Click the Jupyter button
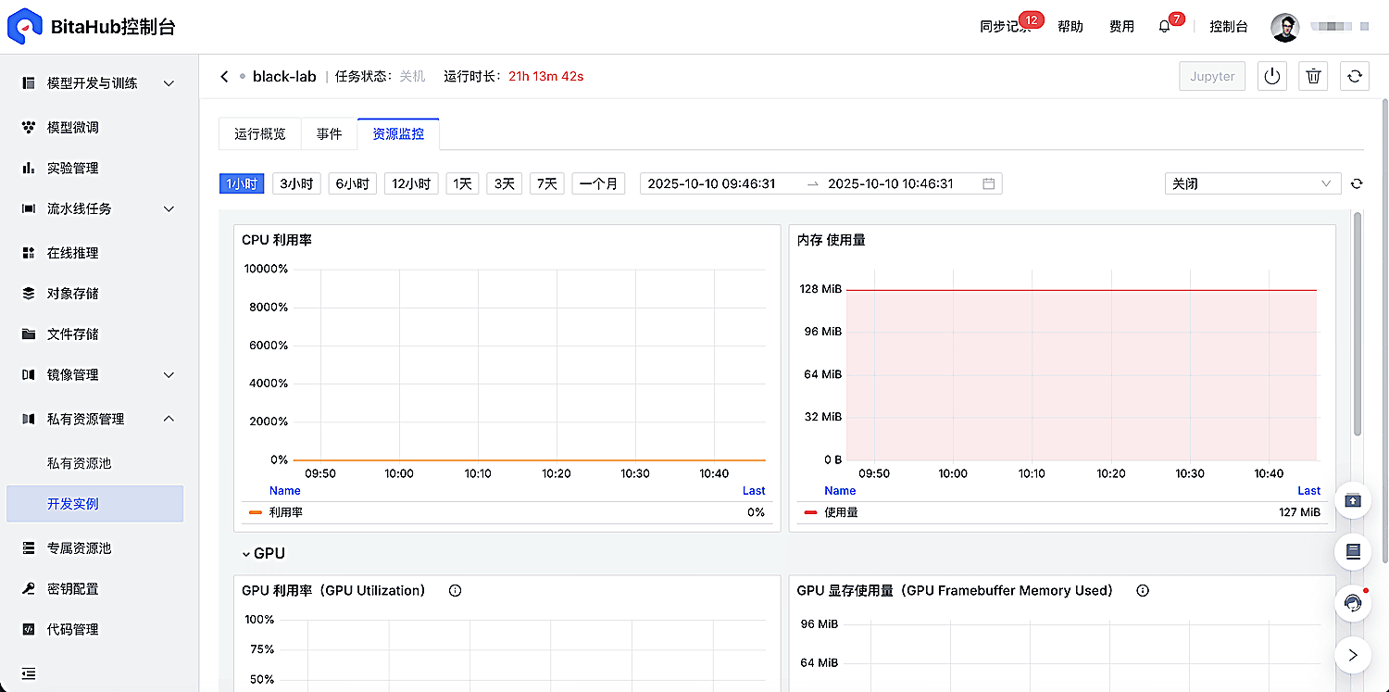The image size is (1389, 692). pos(1212,77)
